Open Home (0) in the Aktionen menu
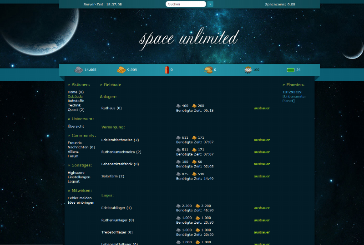364x245 pixels. coord(76,92)
